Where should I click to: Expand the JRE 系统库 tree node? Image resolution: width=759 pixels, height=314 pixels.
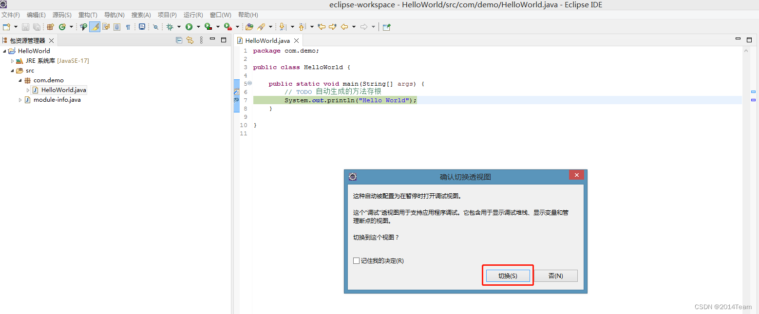(13, 61)
